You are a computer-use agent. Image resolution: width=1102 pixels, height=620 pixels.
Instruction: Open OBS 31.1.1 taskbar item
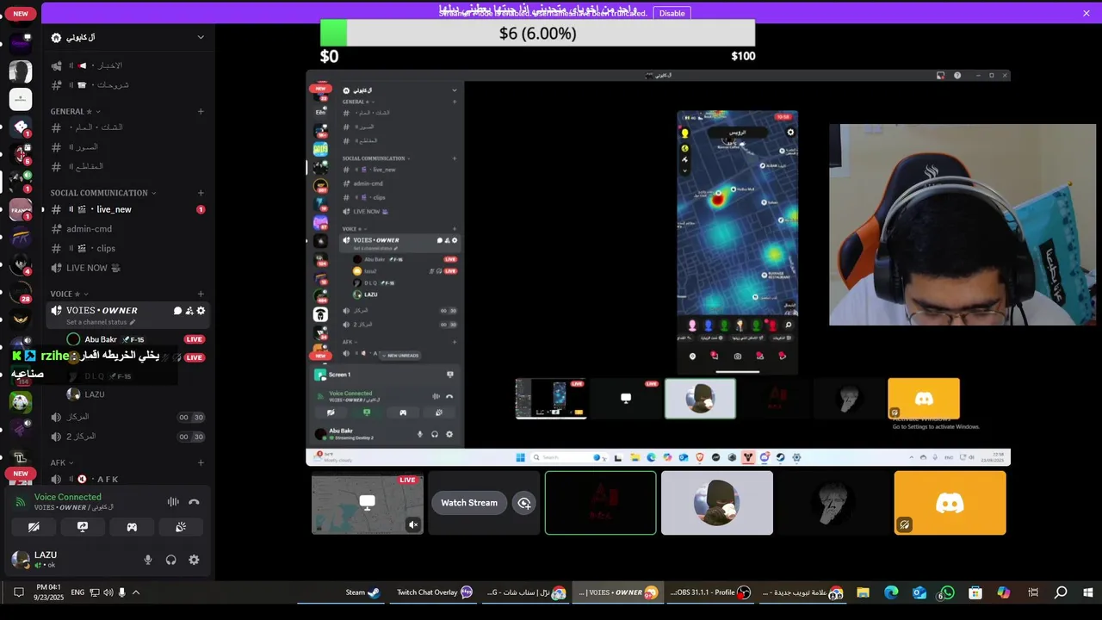coord(710,592)
